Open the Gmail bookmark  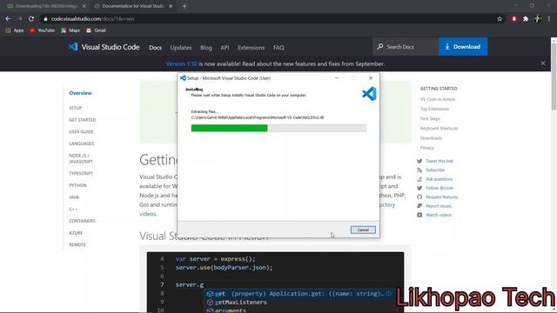pos(96,30)
